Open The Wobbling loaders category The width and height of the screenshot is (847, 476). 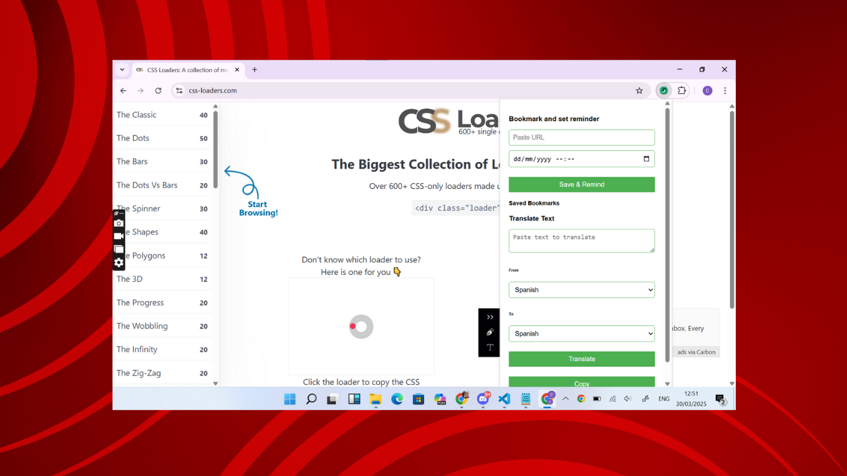pyautogui.click(x=162, y=326)
